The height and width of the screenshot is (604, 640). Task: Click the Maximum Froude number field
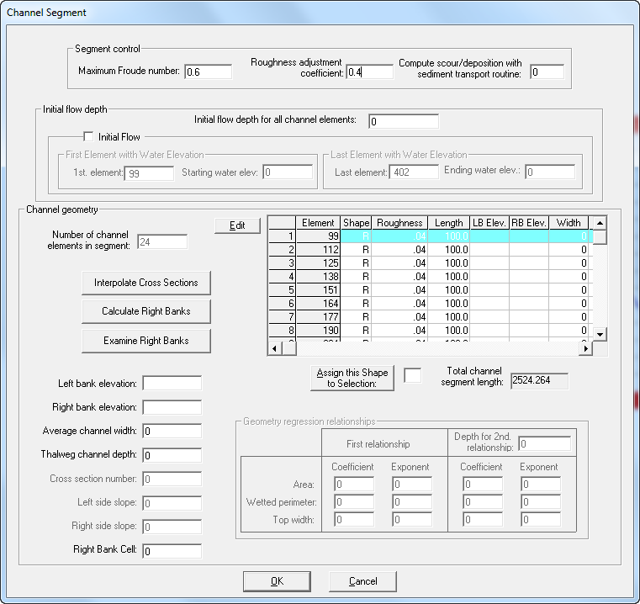pos(208,72)
